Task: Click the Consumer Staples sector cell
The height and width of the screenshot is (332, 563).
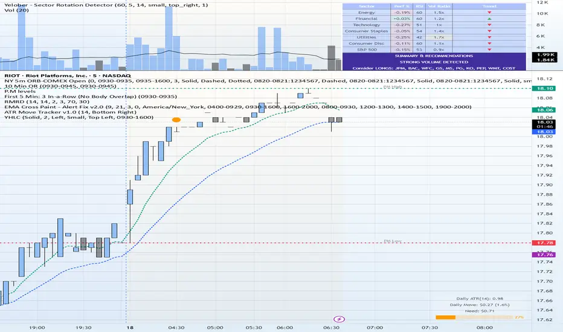Action: tap(366, 31)
